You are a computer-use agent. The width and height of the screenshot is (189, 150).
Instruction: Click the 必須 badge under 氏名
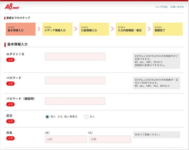(10, 138)
